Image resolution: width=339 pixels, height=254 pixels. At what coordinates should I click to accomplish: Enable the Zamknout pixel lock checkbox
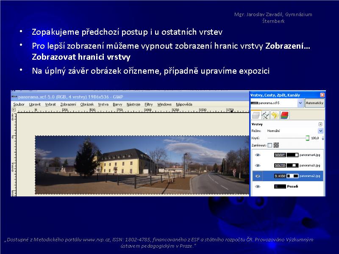tap(270, 145)
